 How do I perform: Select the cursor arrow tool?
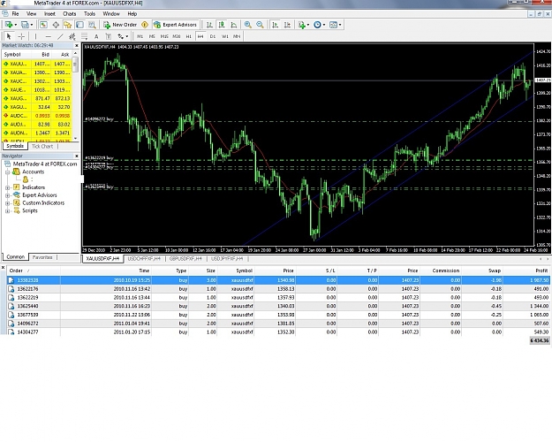tap(9, 36)
